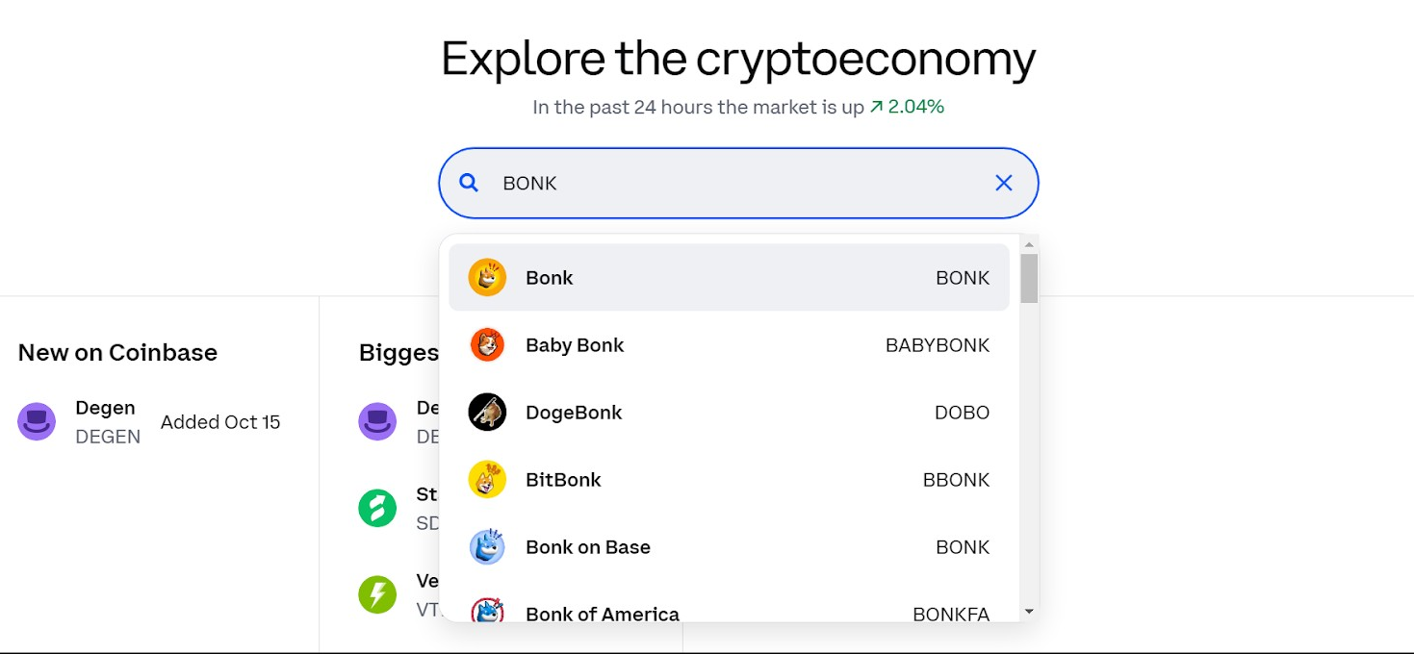Choose the BitBonk BBONK result
The width and height of the screenshot is (1414, 654).
coord(729,479)
